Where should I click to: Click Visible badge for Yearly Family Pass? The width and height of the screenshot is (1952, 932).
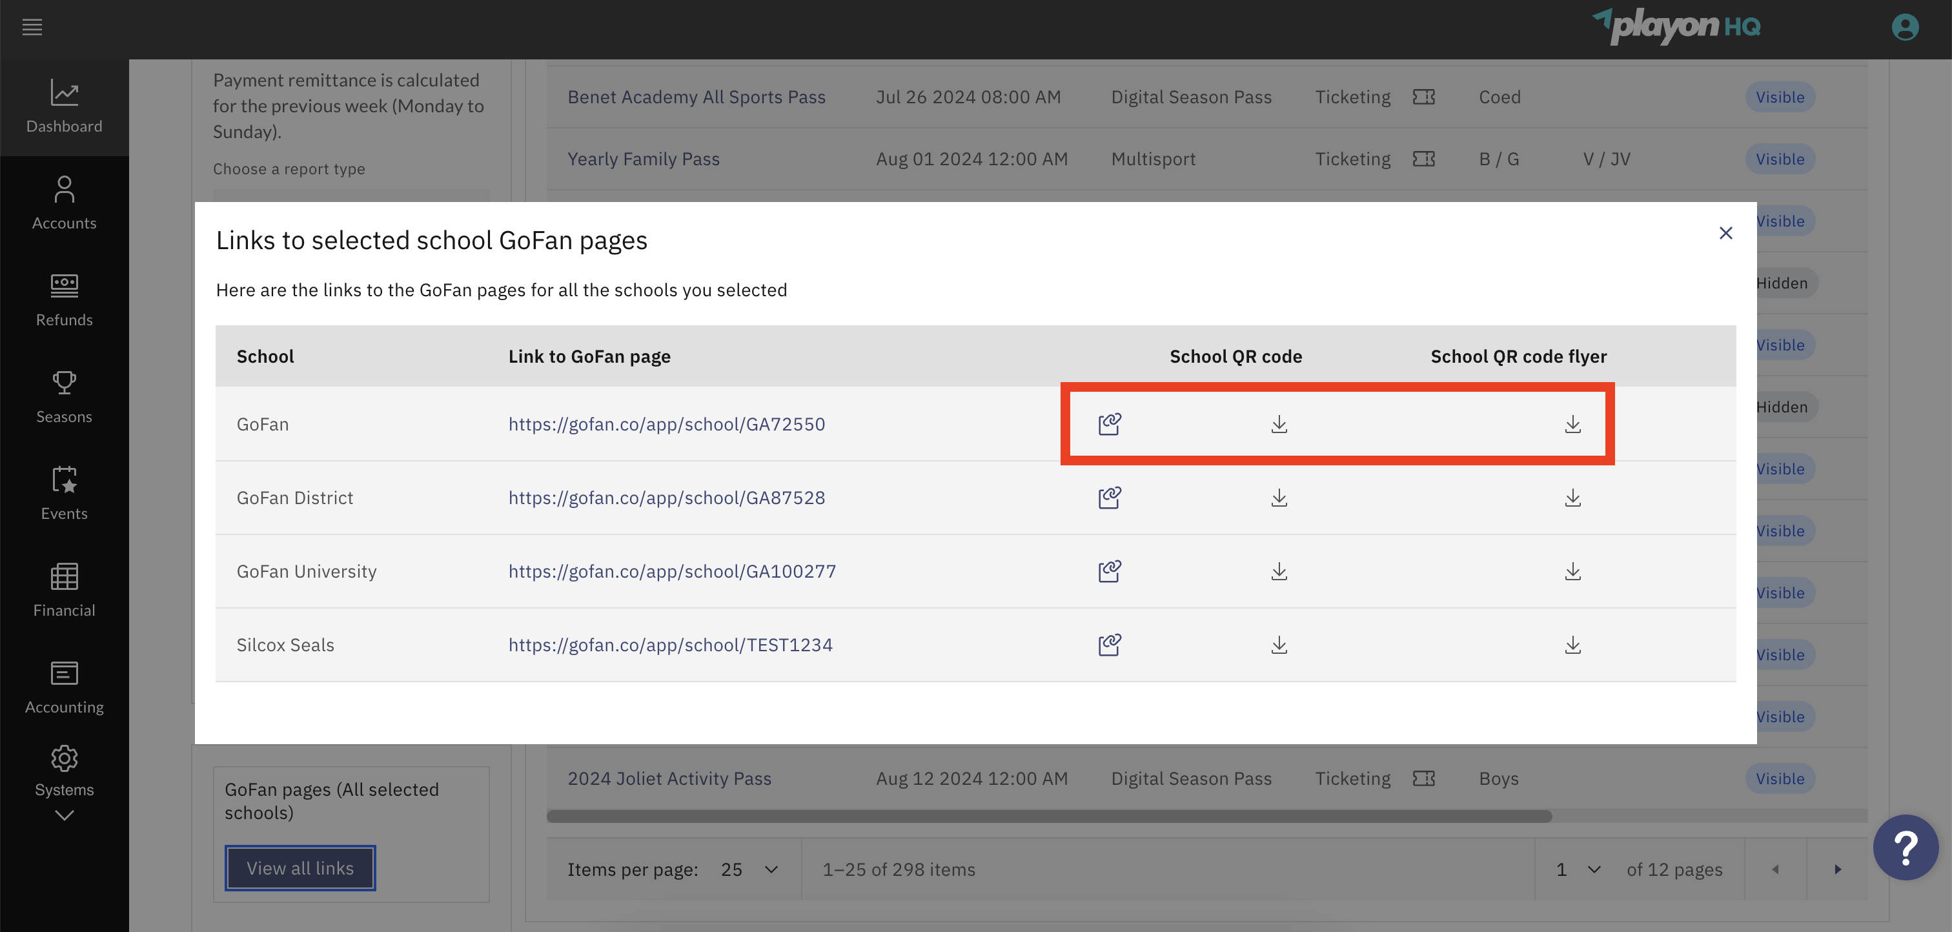(x=1780, y=159)
